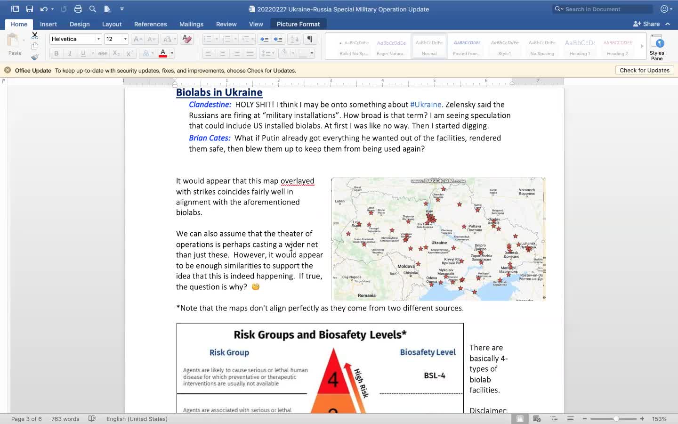This screenshot has height=424, width=678.
Task: Click the Paste clipboard icon
Action: (x=14, y=41)
